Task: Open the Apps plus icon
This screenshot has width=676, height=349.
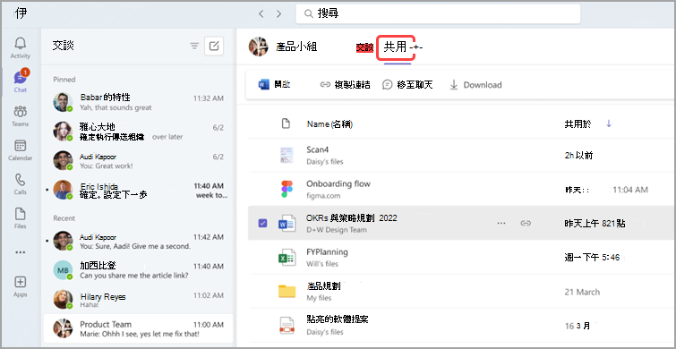Action: tap(21, 282)
